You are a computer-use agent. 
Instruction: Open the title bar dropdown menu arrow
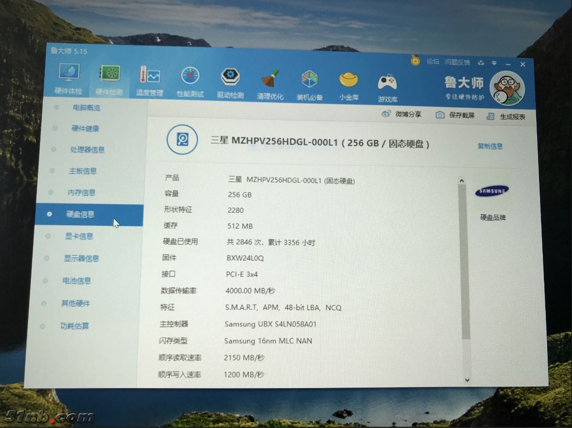494,63
